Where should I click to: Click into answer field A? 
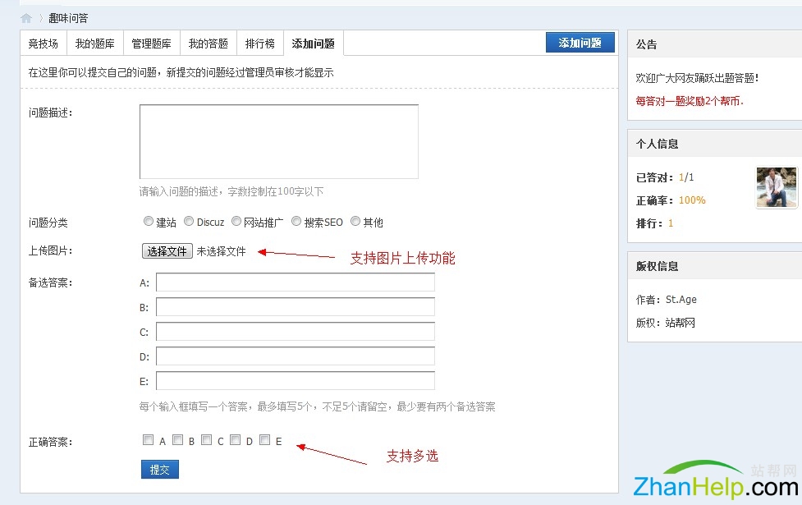(296, 282)
